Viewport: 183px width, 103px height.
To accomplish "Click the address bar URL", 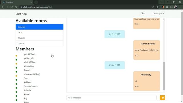I will 38,7.
